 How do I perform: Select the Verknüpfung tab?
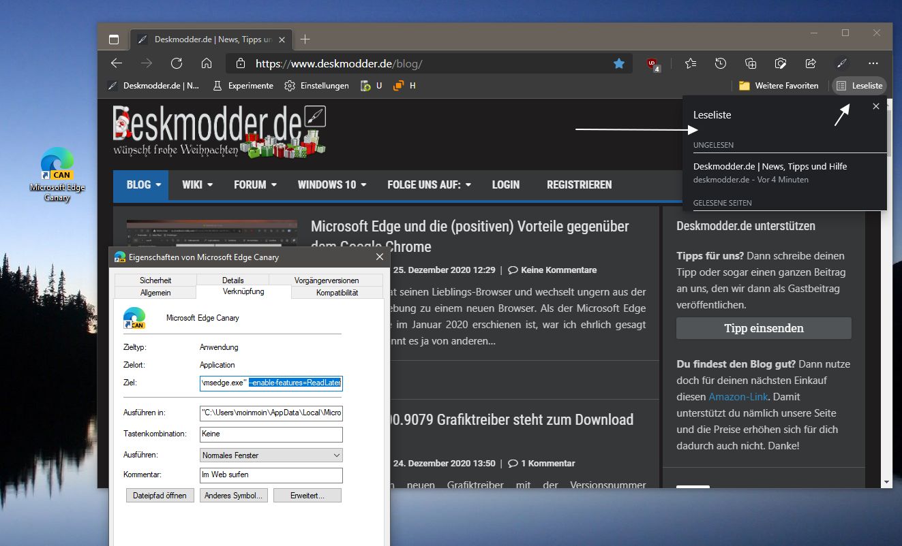[243, 291]
